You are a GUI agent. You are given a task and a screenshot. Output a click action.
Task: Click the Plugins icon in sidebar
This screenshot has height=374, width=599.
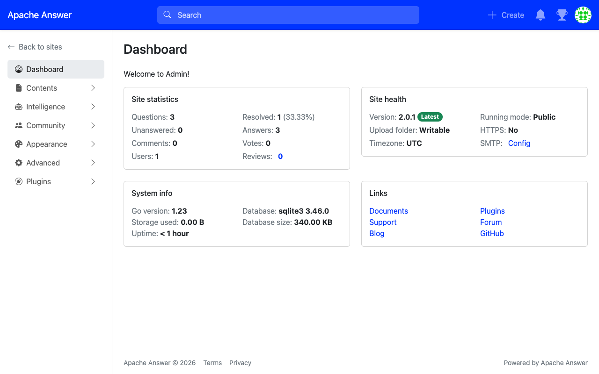point(19,181)
